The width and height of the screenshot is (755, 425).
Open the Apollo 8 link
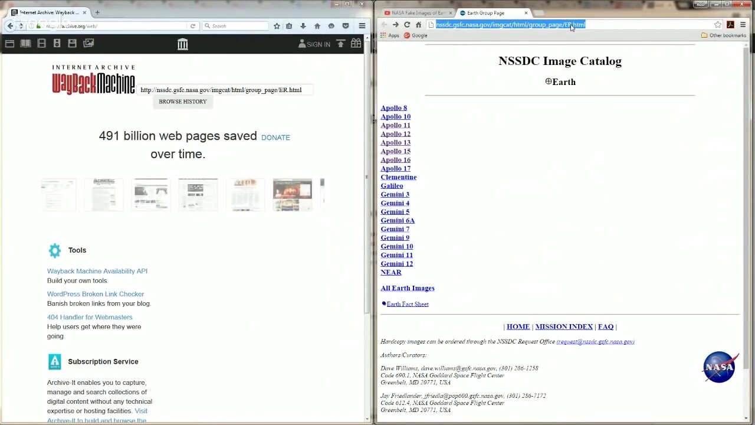(x=393, y=108)
